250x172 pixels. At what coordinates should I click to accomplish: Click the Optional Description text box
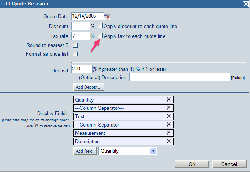[180, 77]
